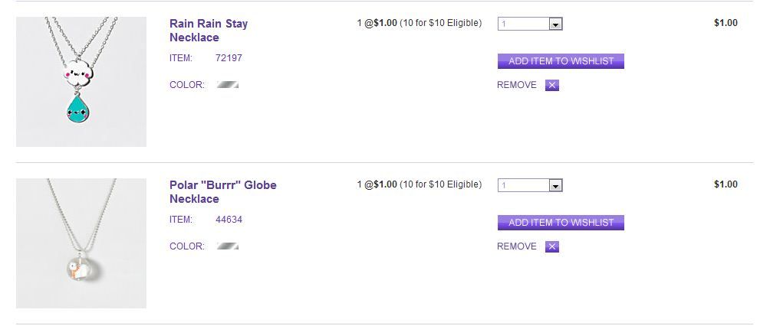
Task: Expand quantity dropdown for Polar "Burrr" Globe Necklace
Action: [556, 186]
